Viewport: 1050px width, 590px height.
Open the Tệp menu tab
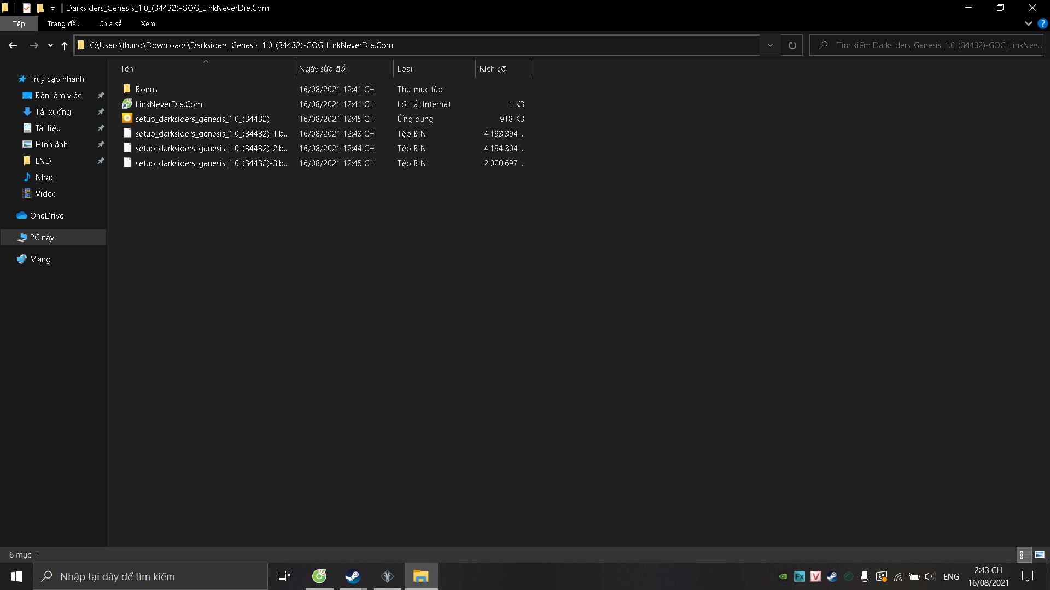(19, 23)
